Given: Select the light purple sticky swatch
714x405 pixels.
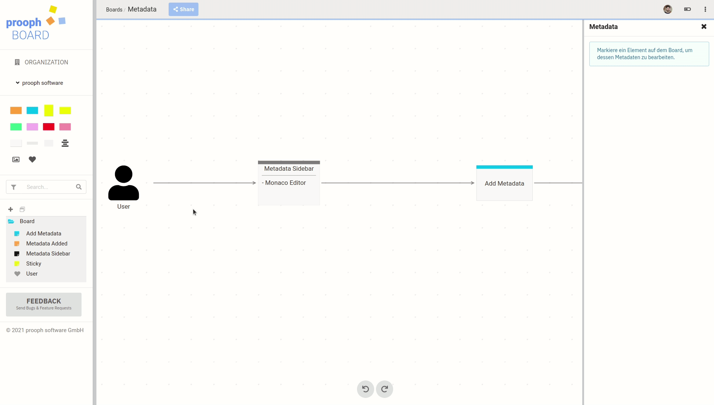Looking at the screenshot, I should point(32,127).
